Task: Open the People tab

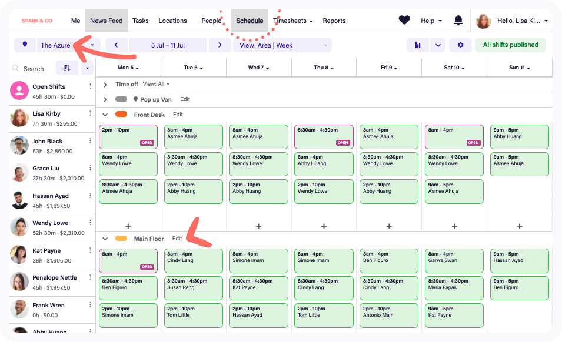Action: coord(211,21)
